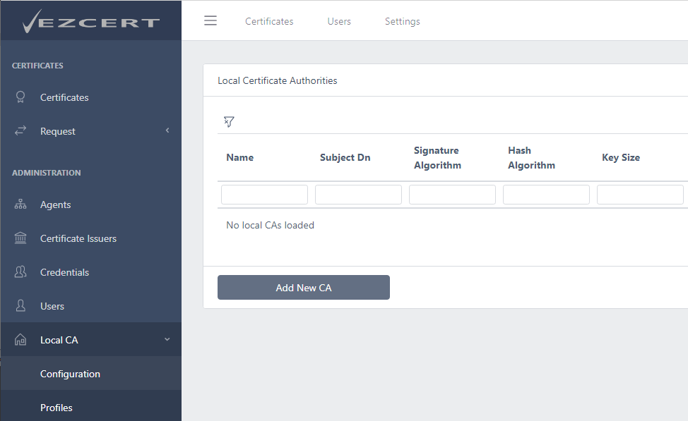Click the Local CA house icon
This screenshot has width=688, height=421.
pos(20,339)
